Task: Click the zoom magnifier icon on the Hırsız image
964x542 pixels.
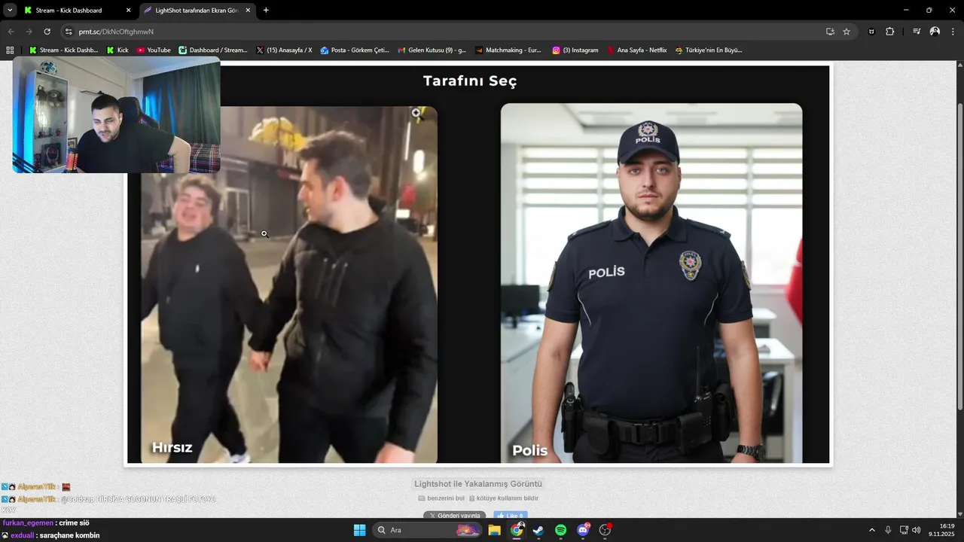Action: [416, 113]
